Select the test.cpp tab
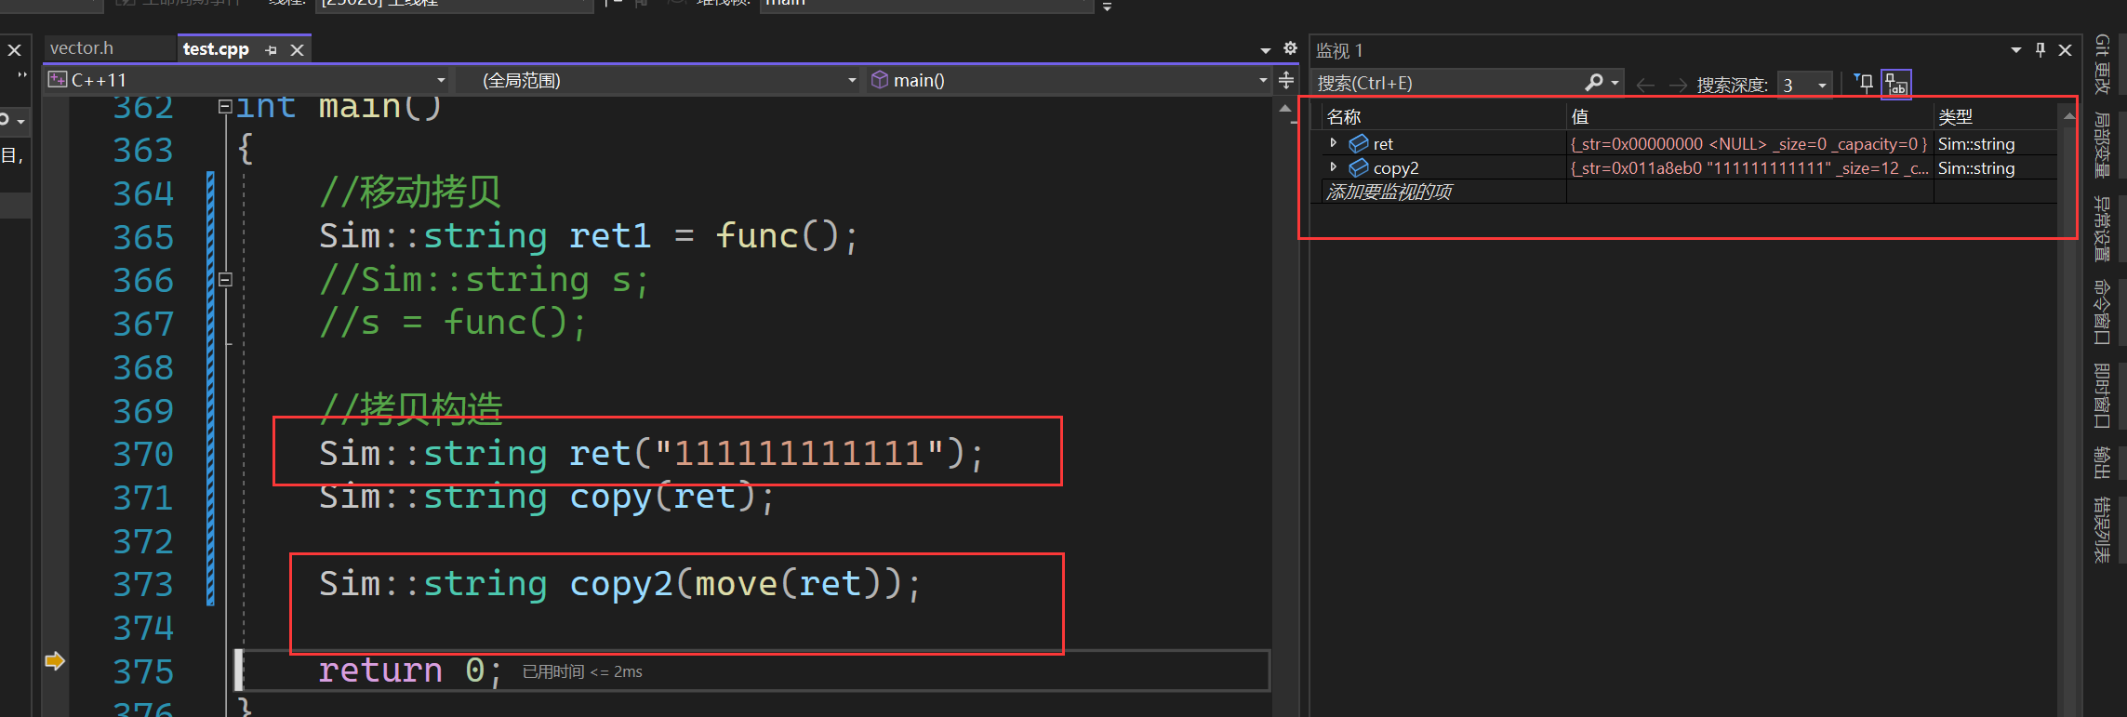This screenshot has width=2127, height=717. 216,49
